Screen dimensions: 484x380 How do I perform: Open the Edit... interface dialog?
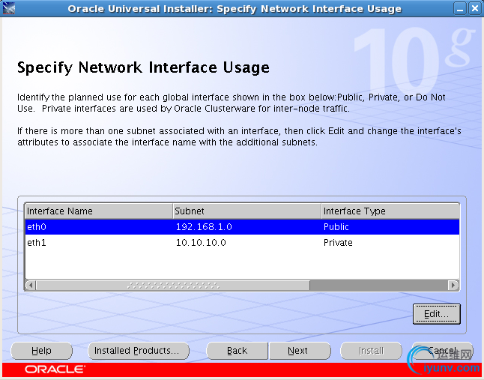(x=436, y=314)
